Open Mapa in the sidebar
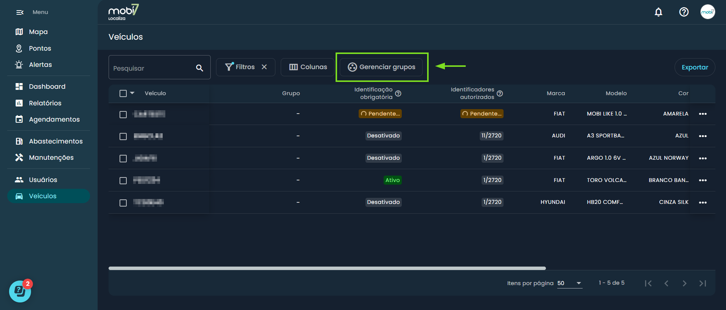The image size is (726, 310). coord(48,32)
